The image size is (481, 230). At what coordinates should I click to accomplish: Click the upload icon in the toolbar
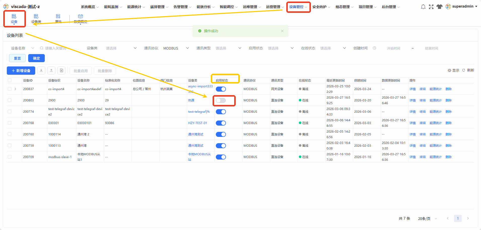click(51, 71)
